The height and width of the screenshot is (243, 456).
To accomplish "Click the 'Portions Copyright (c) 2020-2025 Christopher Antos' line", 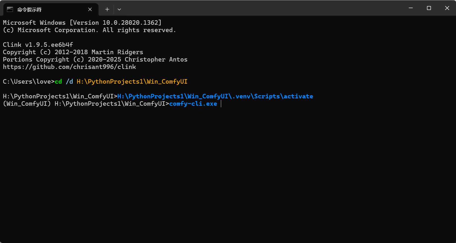I will (95, 59).
